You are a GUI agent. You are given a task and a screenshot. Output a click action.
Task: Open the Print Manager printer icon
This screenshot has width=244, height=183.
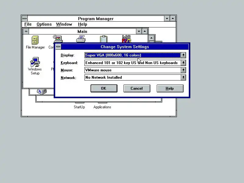[x=81, y=39]
